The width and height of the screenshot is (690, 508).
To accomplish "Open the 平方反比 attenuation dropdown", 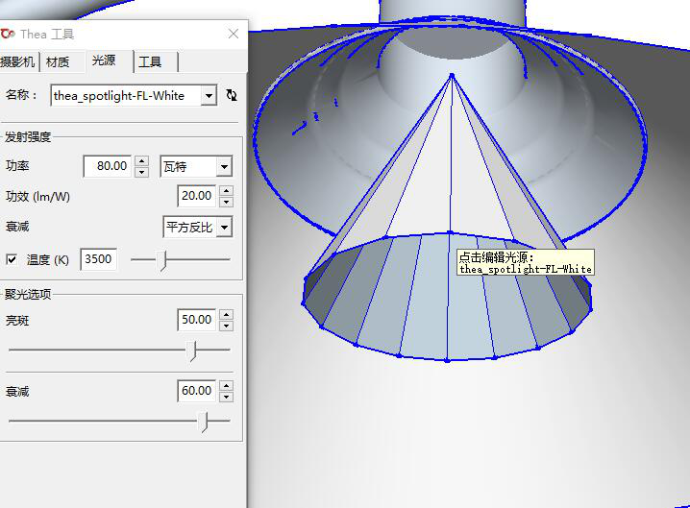I will coord(225,228).
